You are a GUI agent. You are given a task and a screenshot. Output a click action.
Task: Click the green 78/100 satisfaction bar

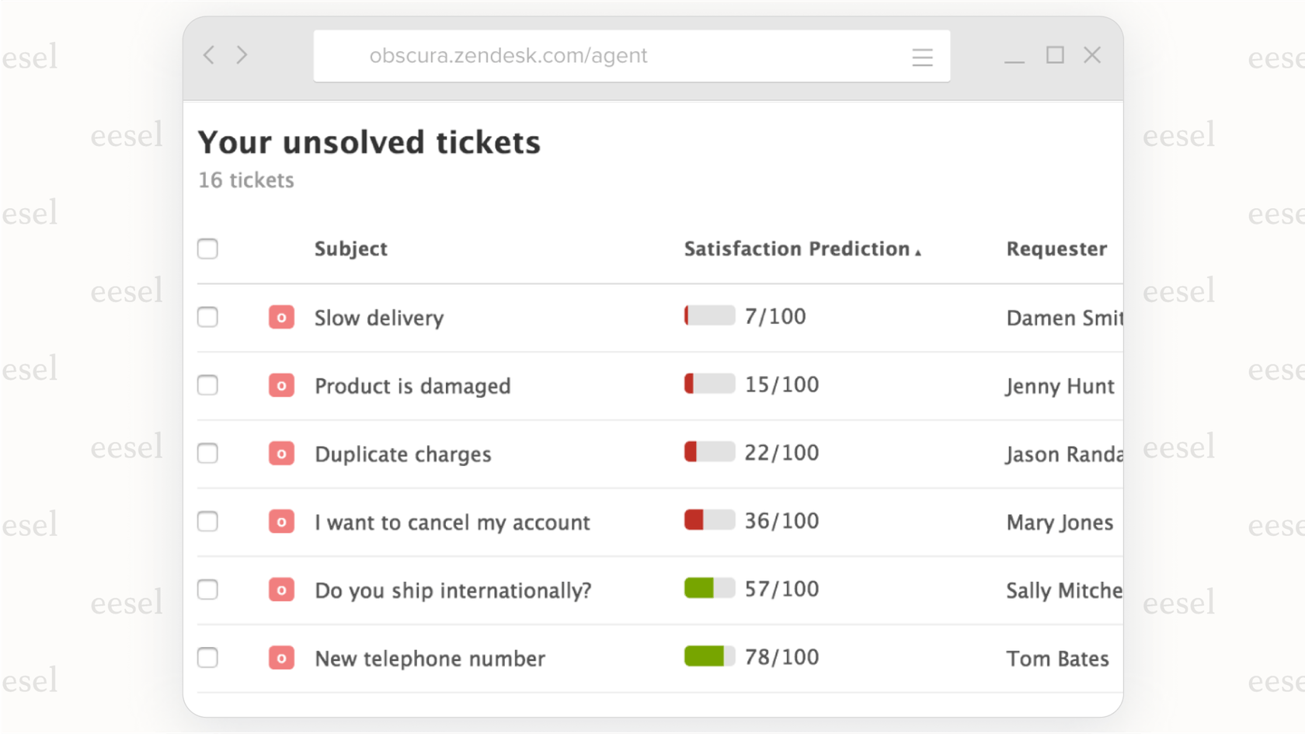click(708, 656)
